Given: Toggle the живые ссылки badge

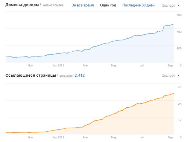Looking at the screenshot, I should coord(53,5).
